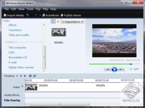Publish to Recordable CD
This screenshot has width=145, height=108.
coord(18,58)
